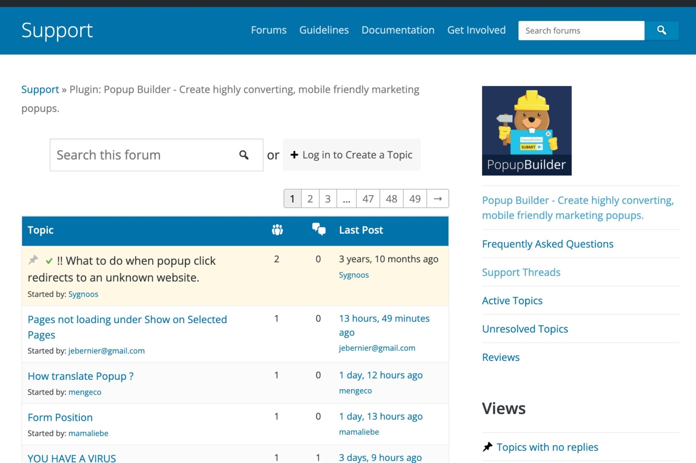
Task: Open jebernier@gmail.com under Last Post
Action: click(x=377, y=348)
